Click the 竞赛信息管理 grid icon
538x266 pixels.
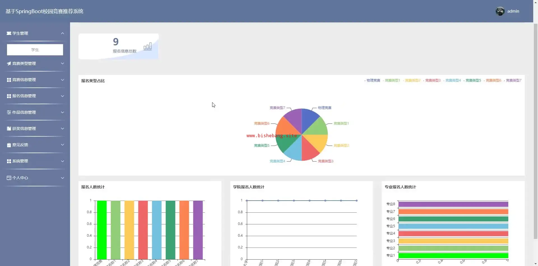[9, 80]
